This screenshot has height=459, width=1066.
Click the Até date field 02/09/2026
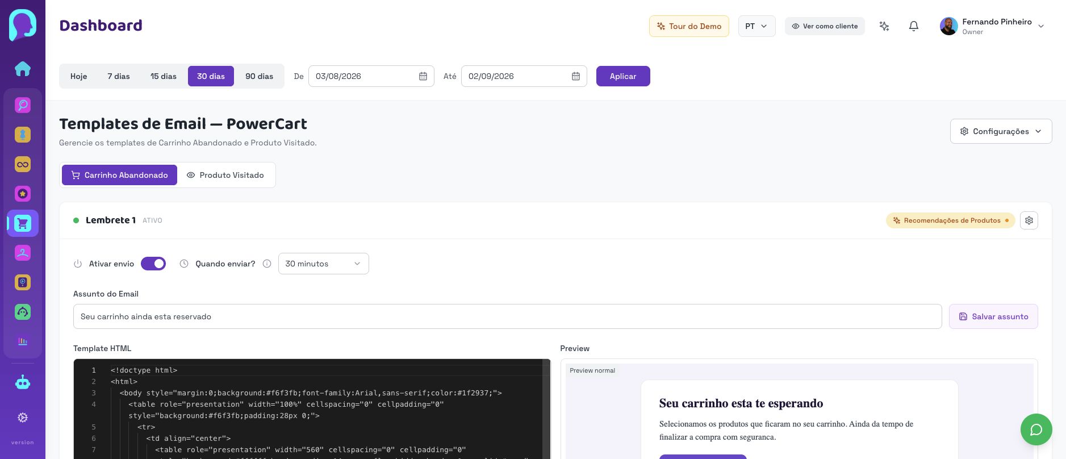[x=524, y=76]
